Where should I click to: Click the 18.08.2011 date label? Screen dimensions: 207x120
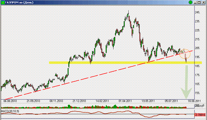[x=194, y=101]
